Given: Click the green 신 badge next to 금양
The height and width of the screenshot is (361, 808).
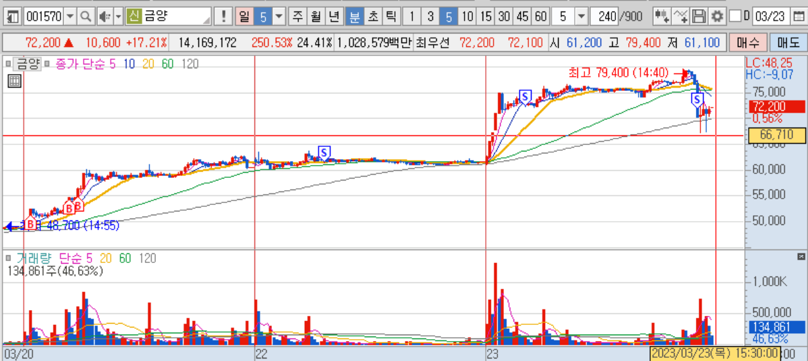Looking at the screenshot, I should (133, 16).
